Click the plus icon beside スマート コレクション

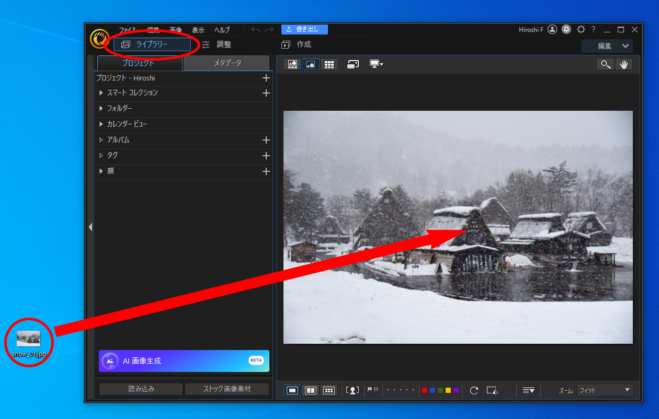click(266, 93)
